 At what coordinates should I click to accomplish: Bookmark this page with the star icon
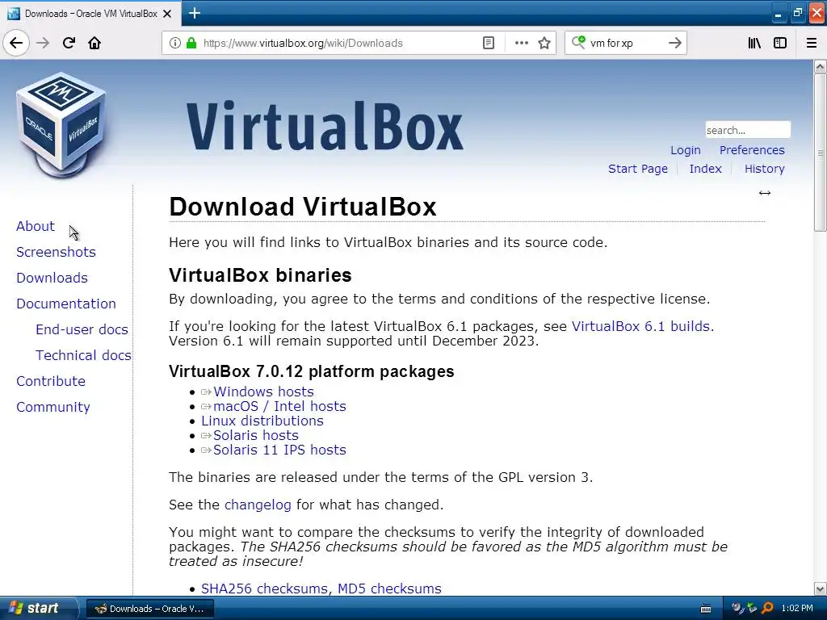(544, 43)
